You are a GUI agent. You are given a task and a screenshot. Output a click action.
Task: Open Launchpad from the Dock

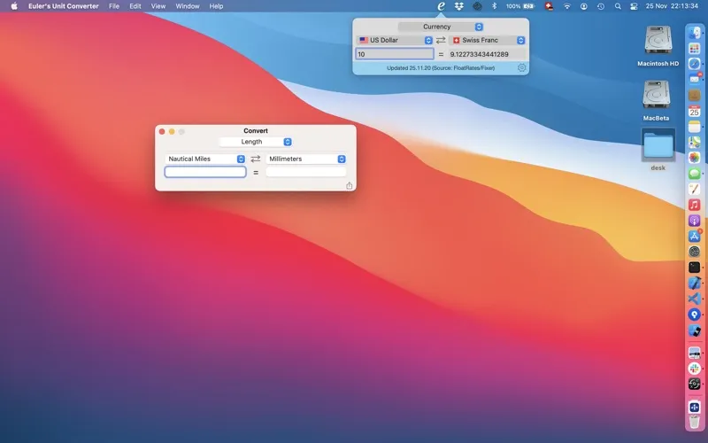[695, 48]
